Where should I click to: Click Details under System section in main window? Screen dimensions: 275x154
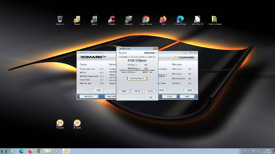(x=163, y=90)
